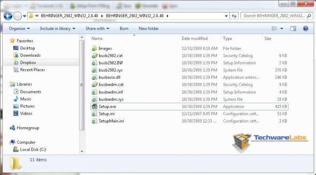Click the Desktop icon in Favorites

pos(16,48)
